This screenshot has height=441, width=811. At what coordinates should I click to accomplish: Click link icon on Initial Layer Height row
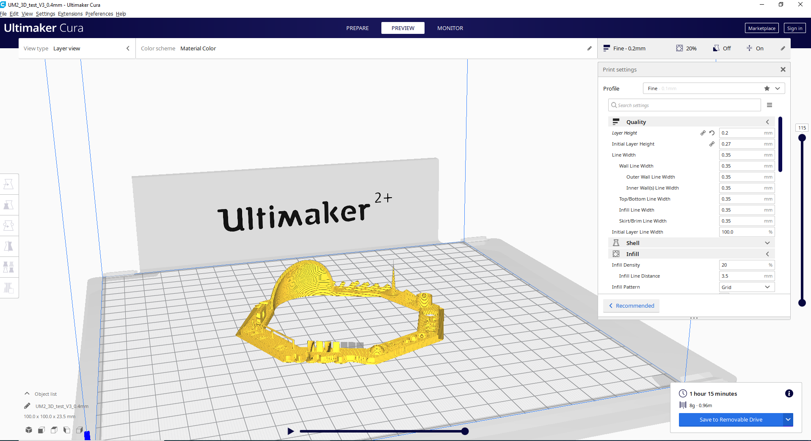click(712, 144)
